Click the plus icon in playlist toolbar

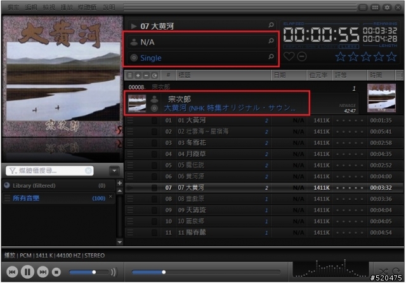point(138,76)
